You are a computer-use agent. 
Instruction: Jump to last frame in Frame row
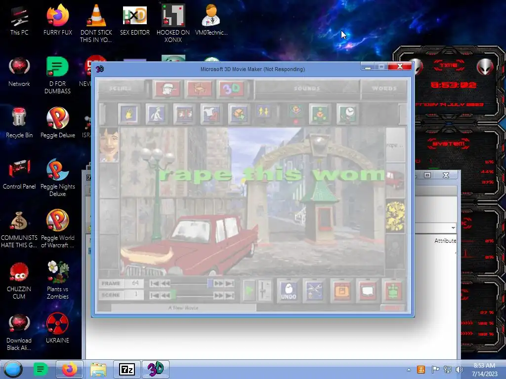coord(229,284)
